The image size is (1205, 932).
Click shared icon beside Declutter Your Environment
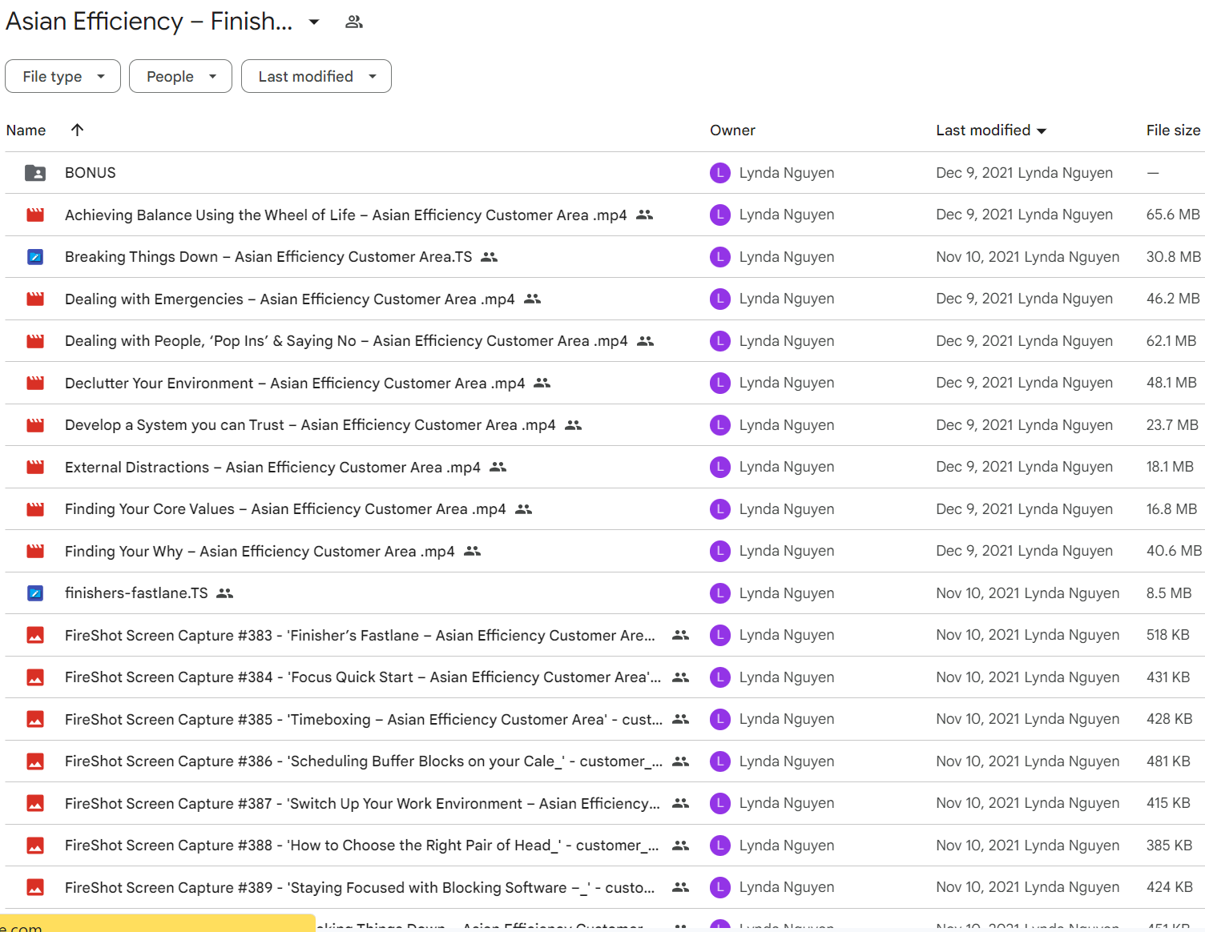point(542,383)
